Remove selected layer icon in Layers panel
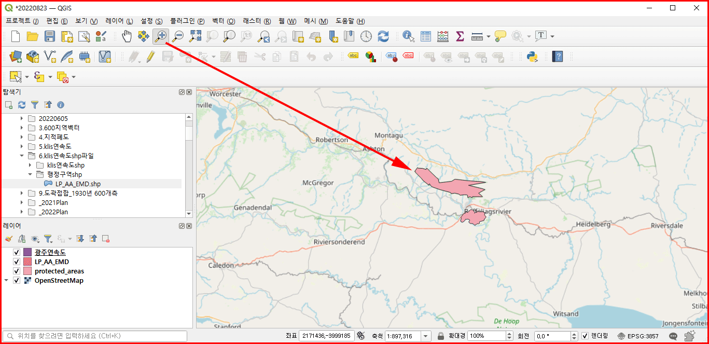 (x=106, y=239)
